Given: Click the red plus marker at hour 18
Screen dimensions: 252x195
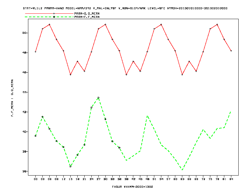Looking at the screenshot, I should coord(77,61).
